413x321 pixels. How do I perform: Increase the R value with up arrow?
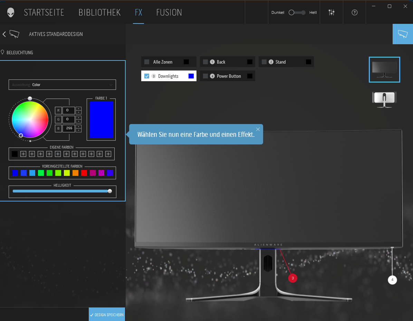point(78,108)
